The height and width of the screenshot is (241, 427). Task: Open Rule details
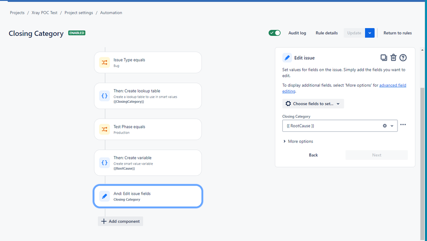326,33
